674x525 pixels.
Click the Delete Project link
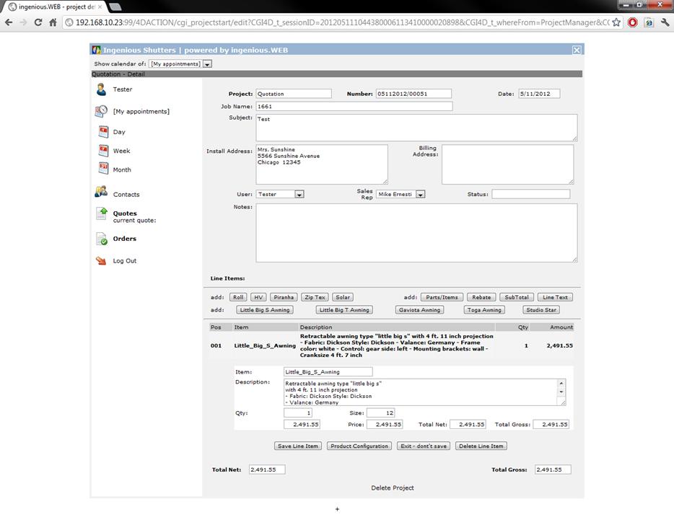pyautogui.click(x=393, y=488)
